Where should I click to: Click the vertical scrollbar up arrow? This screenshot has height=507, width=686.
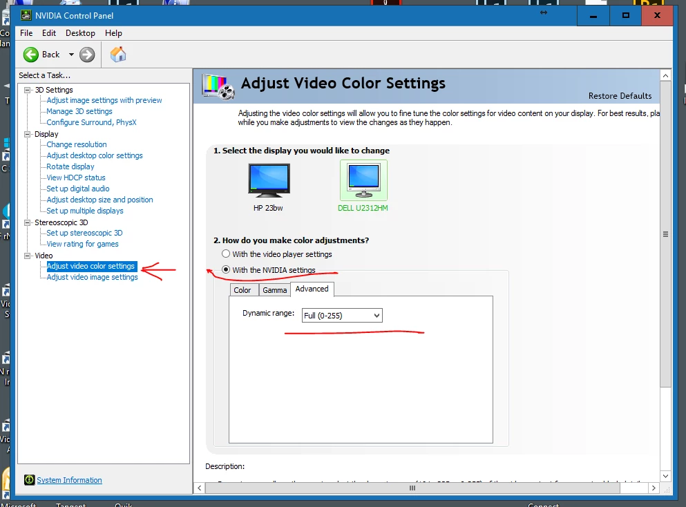point(665,75)
